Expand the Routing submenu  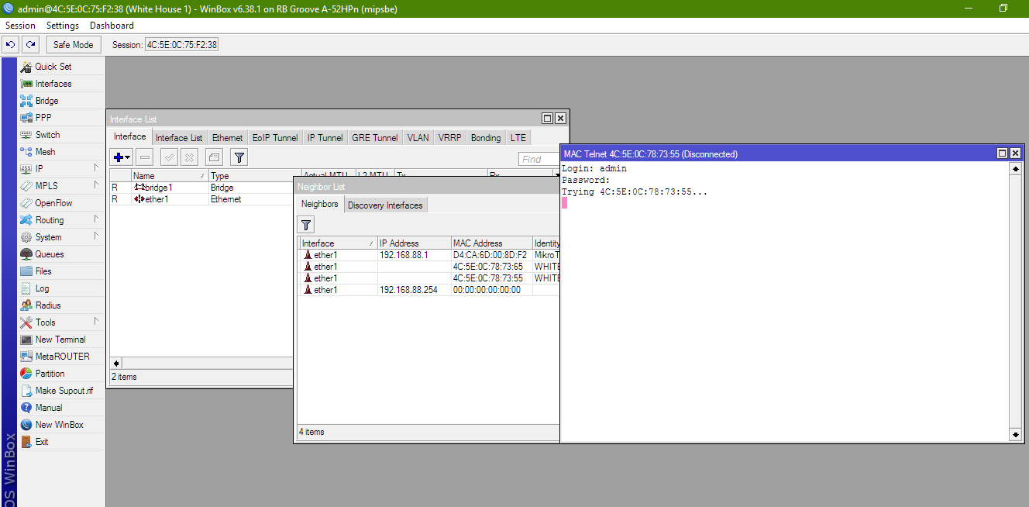tap(61, 220)
